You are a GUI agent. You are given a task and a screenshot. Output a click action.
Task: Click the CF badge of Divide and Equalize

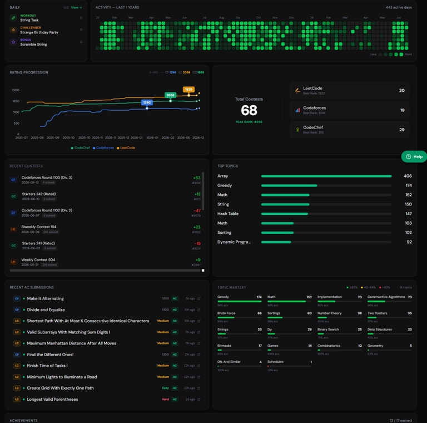[x=17, y=309]
